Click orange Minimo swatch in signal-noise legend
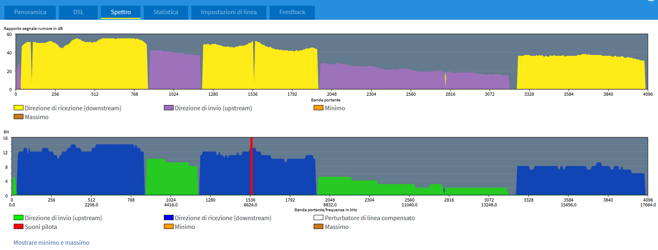 click(319, 108)
